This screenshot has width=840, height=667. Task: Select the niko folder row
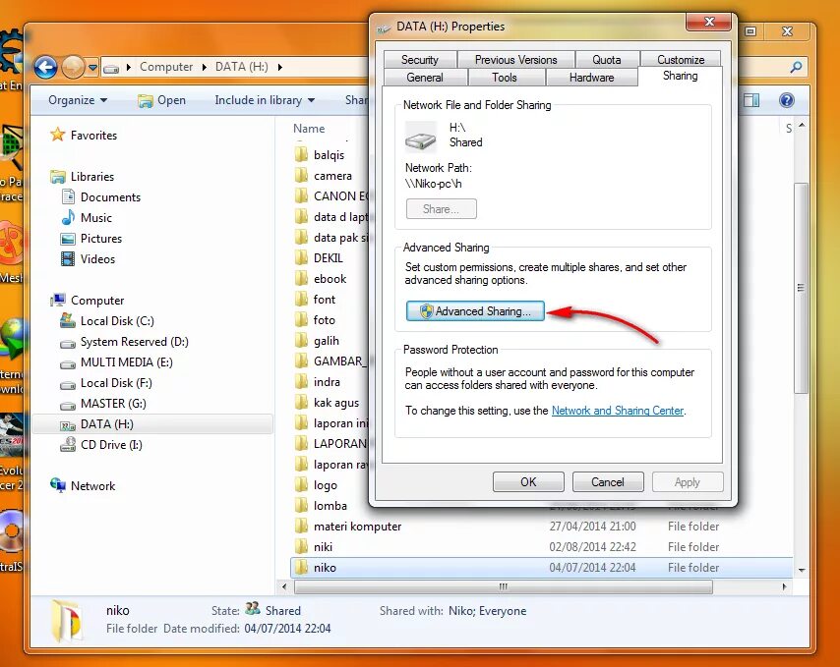541,568
